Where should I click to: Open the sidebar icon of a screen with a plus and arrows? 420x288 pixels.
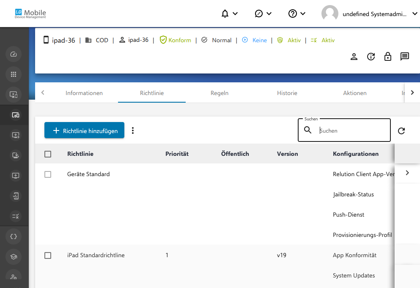pos(16,135)
